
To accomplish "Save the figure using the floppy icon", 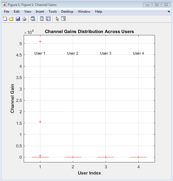I will tap(18, 19).
